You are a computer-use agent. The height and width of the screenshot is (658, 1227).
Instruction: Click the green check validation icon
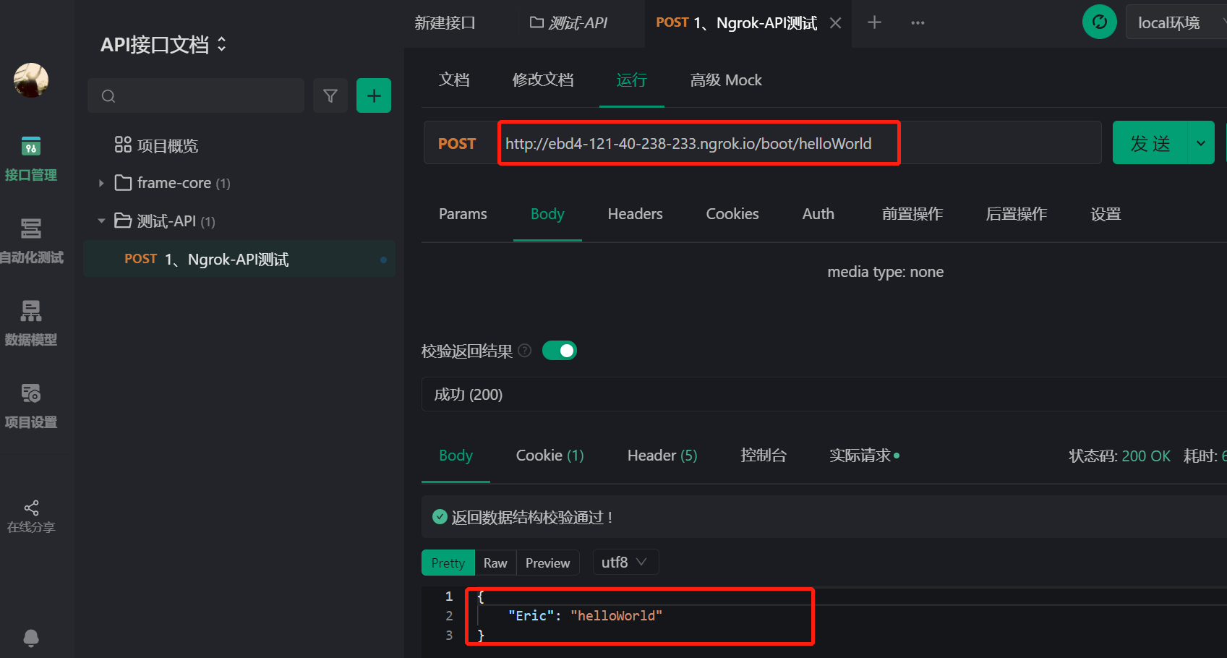(x=440, y=517)
